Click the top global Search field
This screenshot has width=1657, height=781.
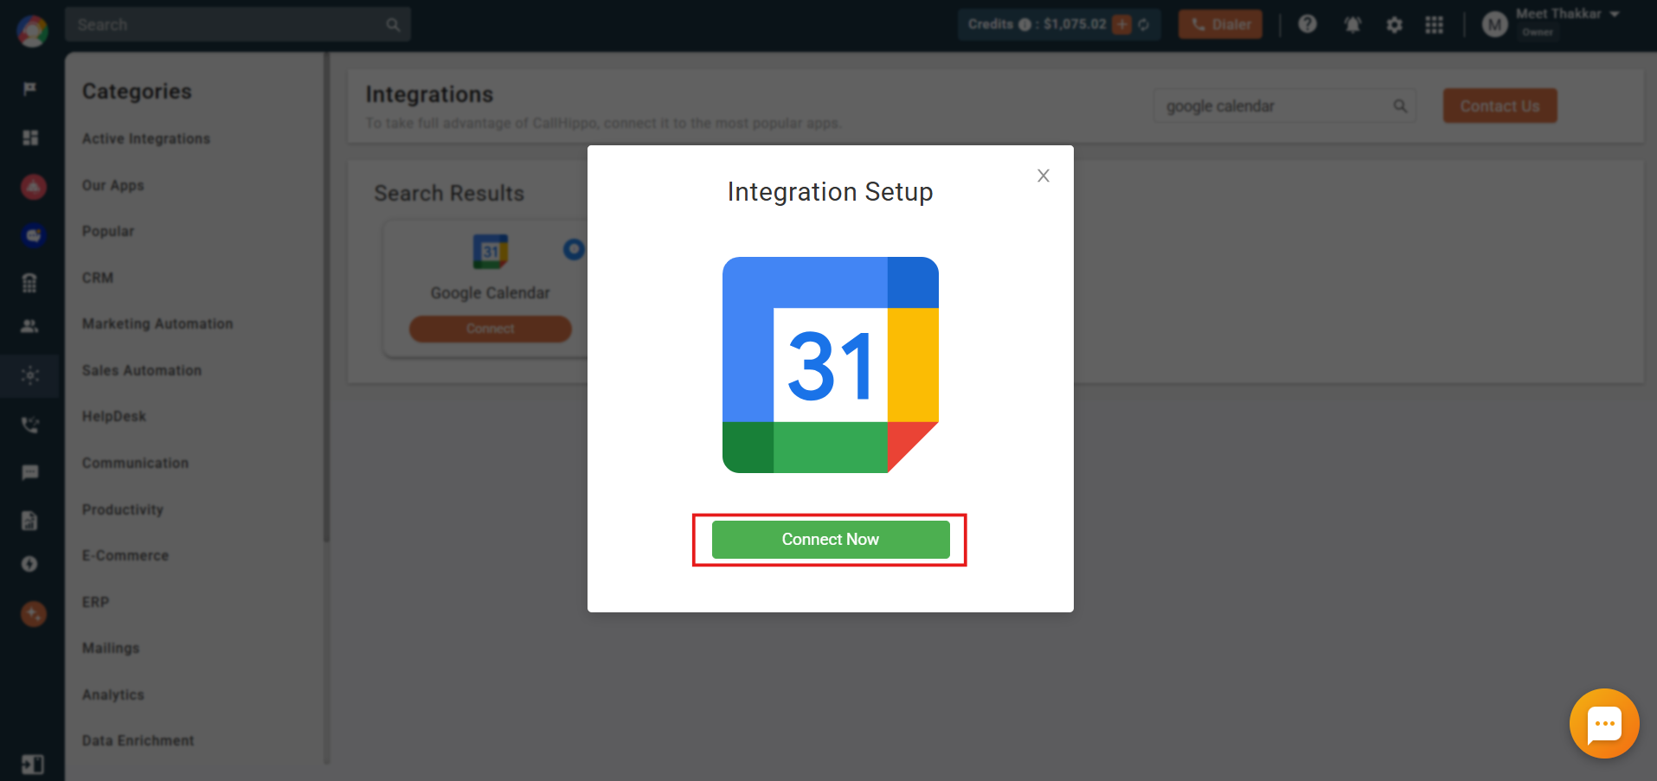238,24
